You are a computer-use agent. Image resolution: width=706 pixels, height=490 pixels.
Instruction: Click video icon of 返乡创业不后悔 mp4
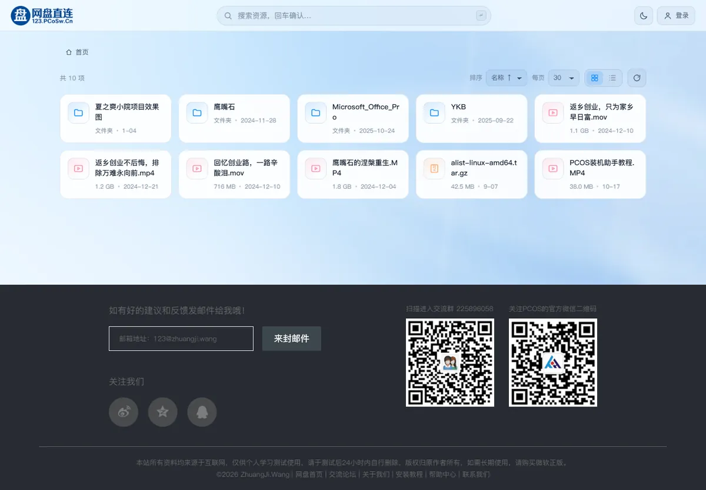[78, 168]
